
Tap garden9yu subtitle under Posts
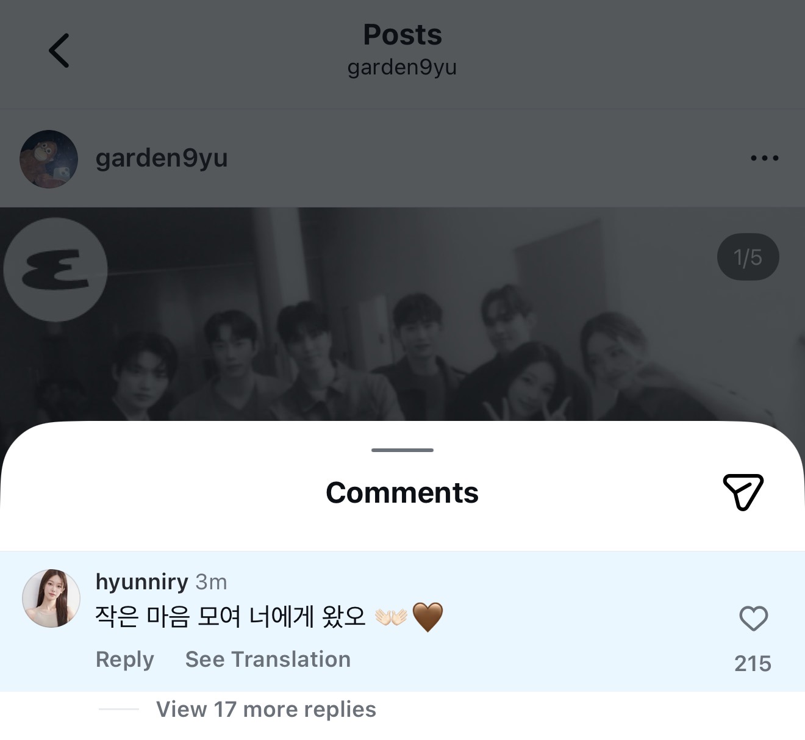click(402, 67)
